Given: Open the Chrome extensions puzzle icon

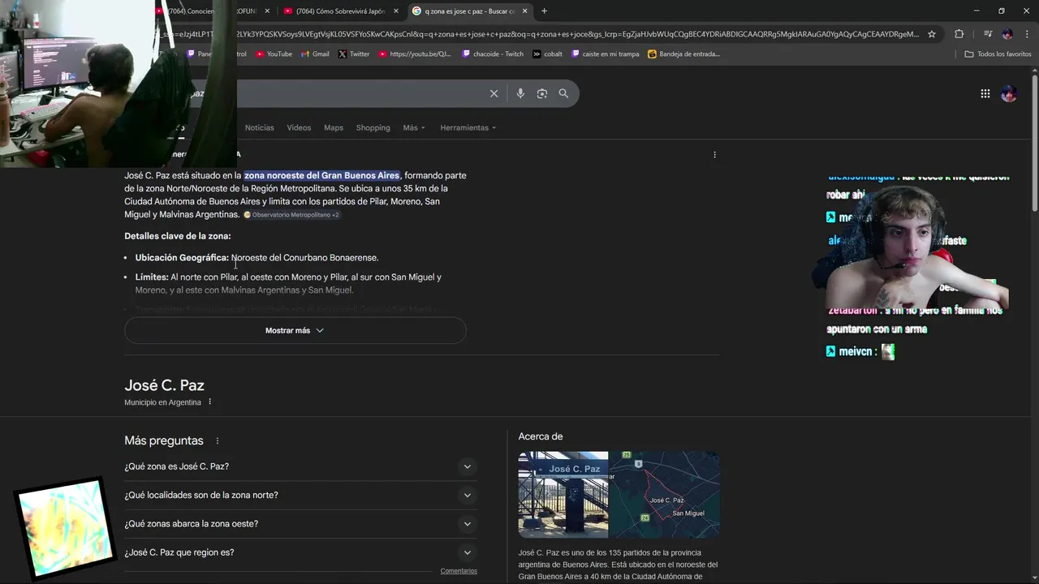Looking at the screenshot, I should click(959, 34).
